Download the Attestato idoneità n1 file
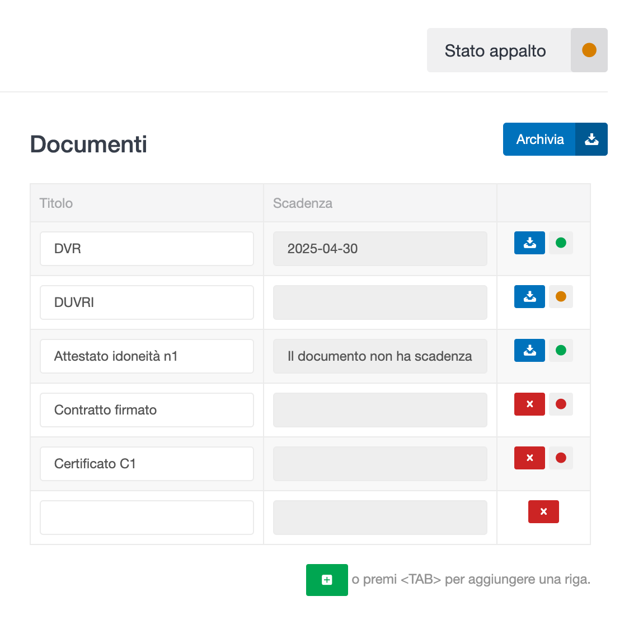 pyautogui.click(x=529, y=350)
